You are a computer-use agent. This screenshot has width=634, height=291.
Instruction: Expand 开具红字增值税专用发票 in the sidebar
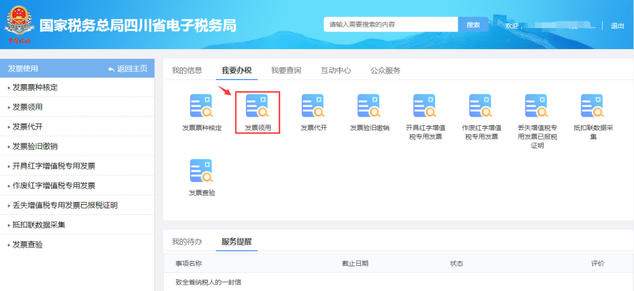[x=77, y=166]
